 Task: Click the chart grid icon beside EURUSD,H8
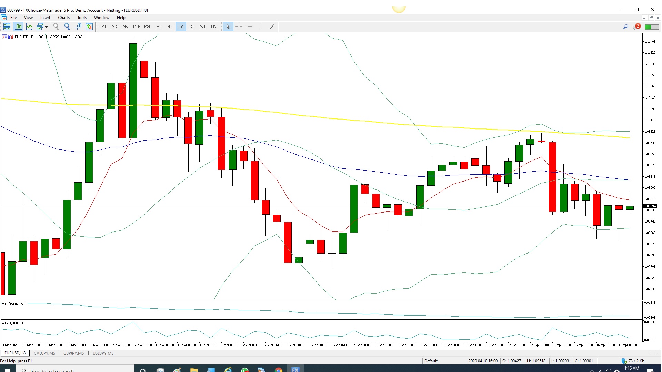point(4,37)
